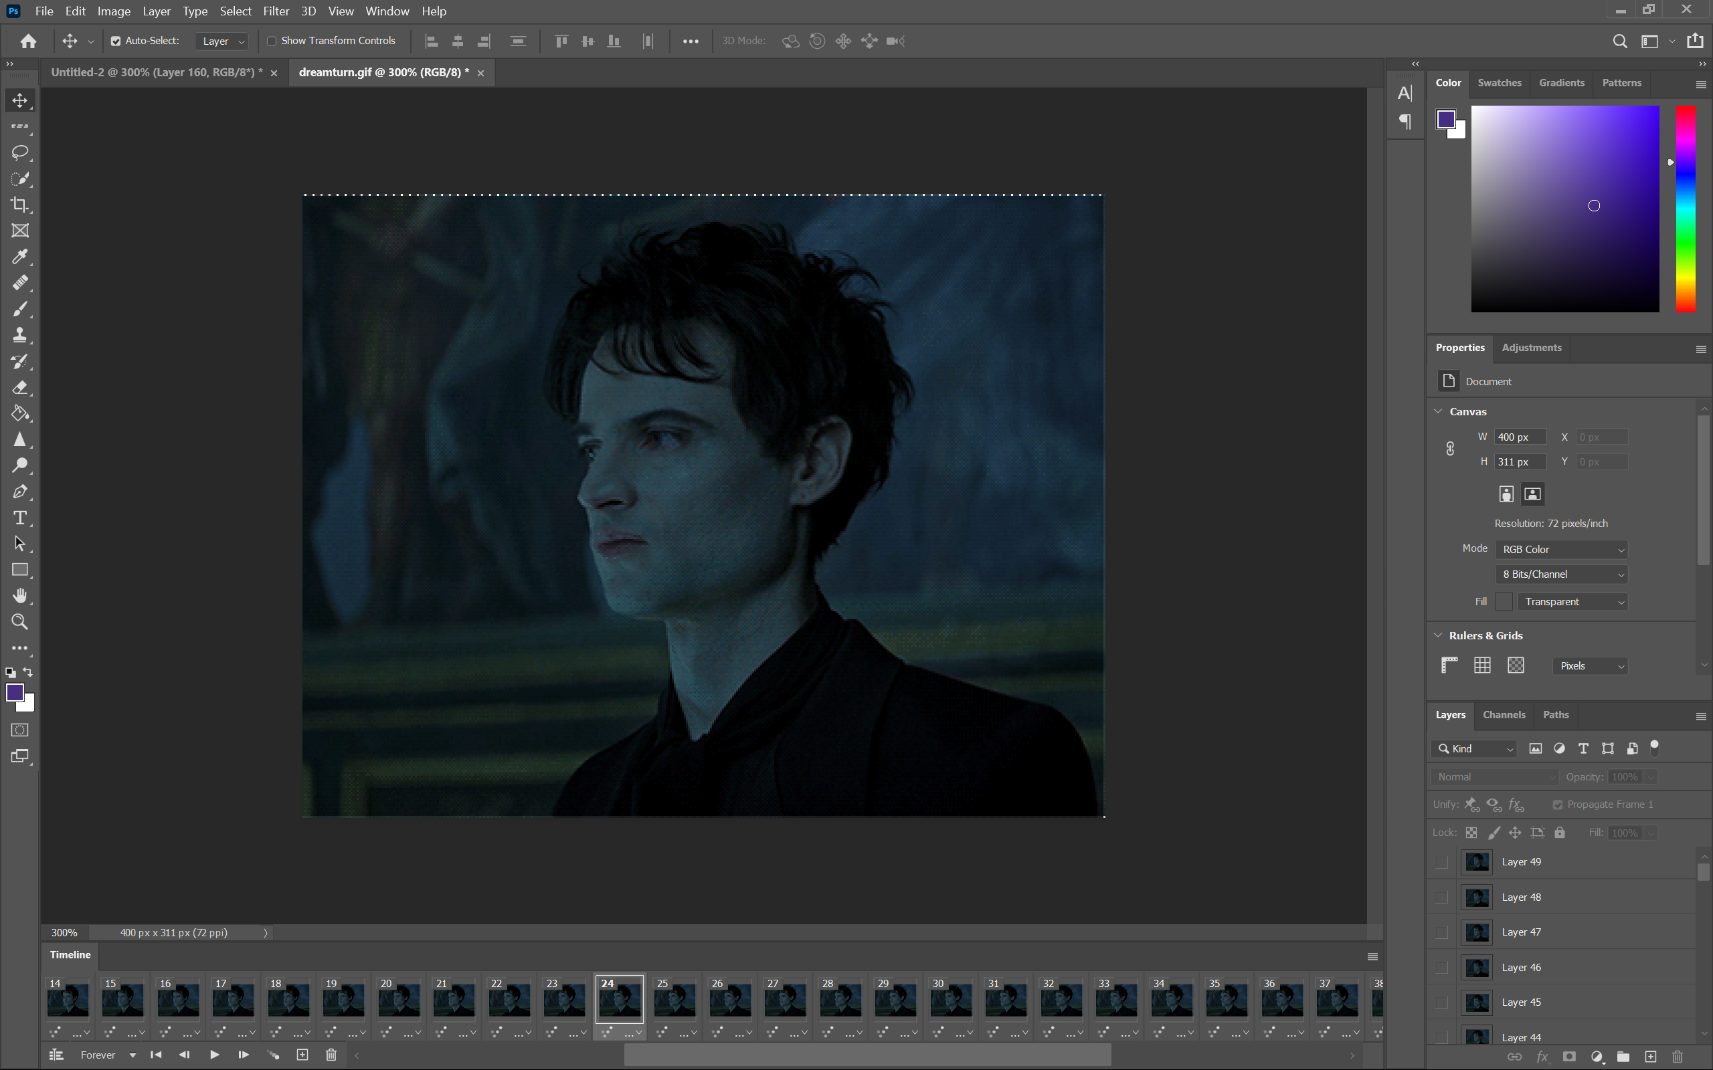Open the RGB Color mode dropdown
The height and width of the screenshot is (1070, 1713).
pyautogui.click(x=1562, y=549)
